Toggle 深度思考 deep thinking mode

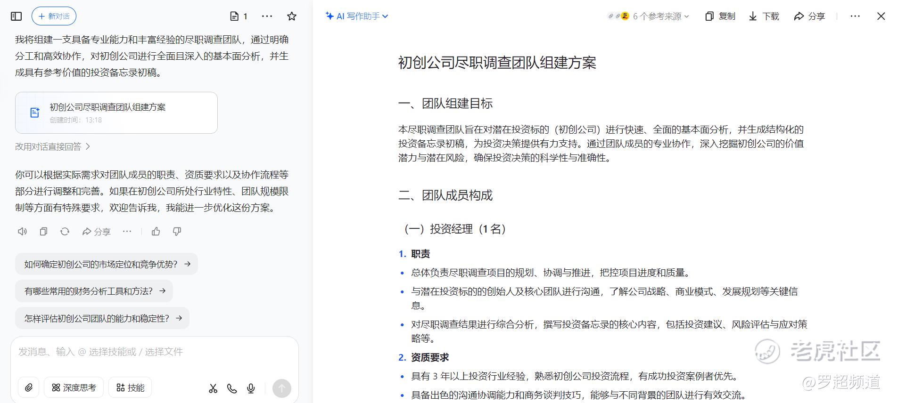(74, 387)
